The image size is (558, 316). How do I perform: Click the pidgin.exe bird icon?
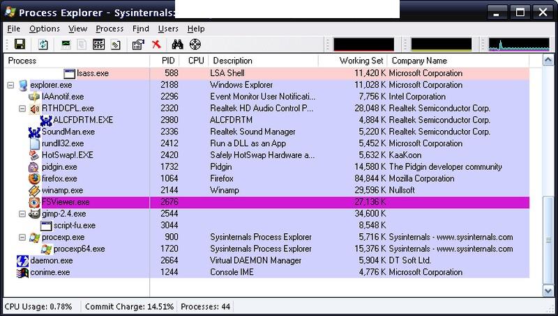[x=34, y=167]
